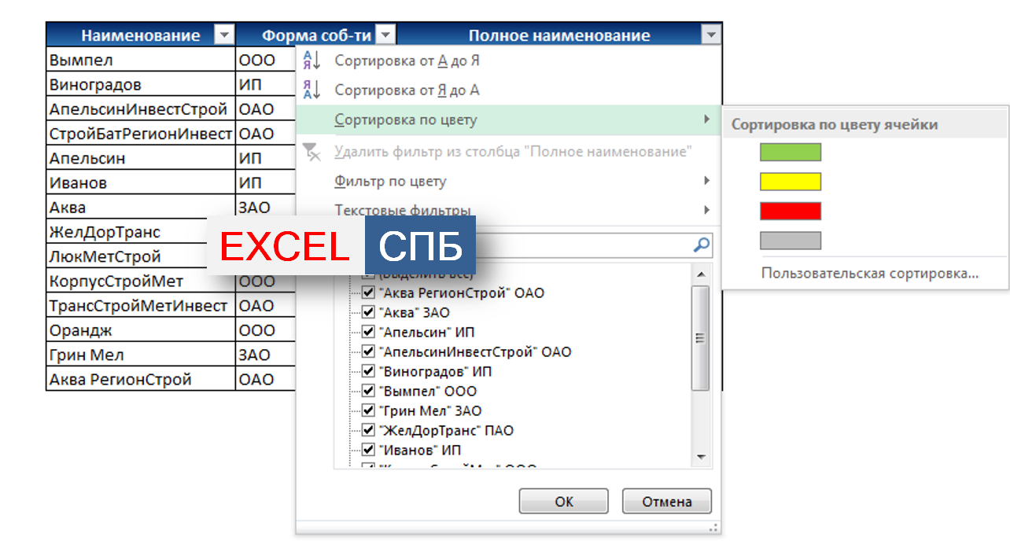The height and width of the screenshot is (552, 1010).
Task: Sort by the green cell color
Action: pyautogui.click(x=790, y=153)
